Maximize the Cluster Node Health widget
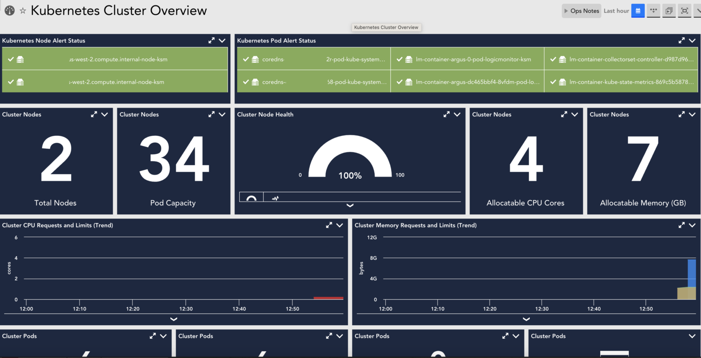Screen dimensions: 701x358 coord(446,114)
